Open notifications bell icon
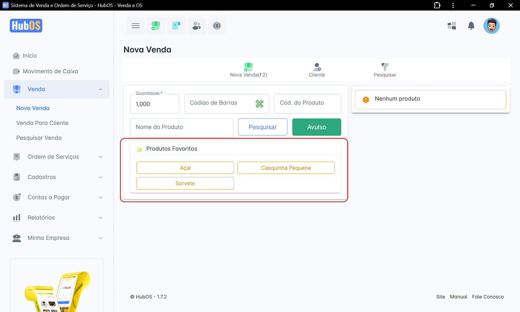520x312 pixels. (x=471, y=26)
